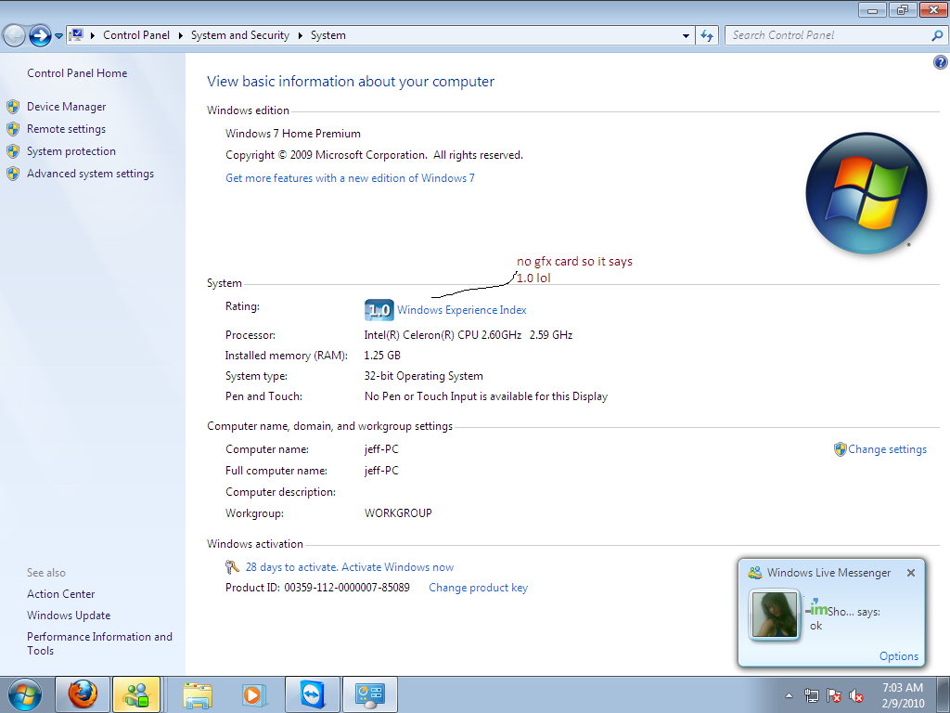Open Firefox from the taskbar
The image size is (950, 713).
pos(83,694)
